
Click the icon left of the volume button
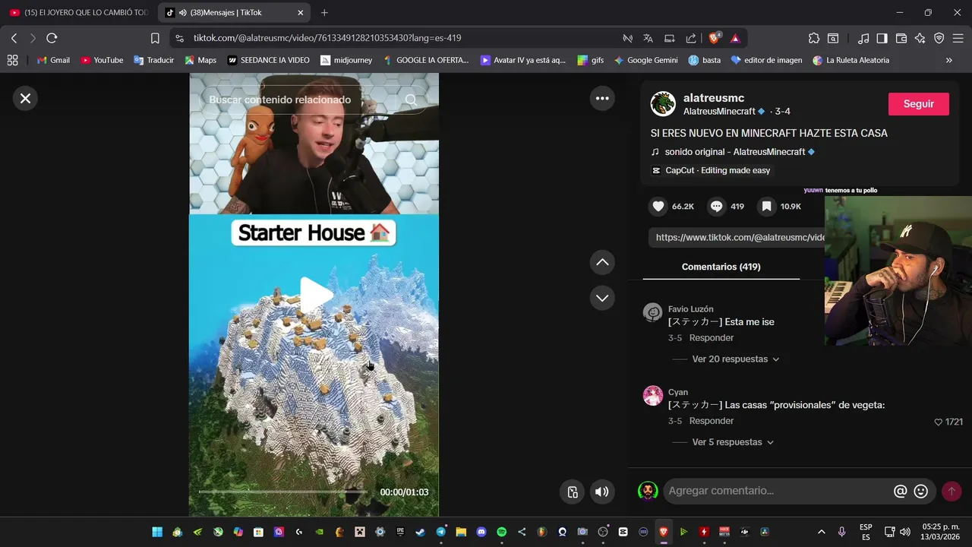(x=573, y=492)
